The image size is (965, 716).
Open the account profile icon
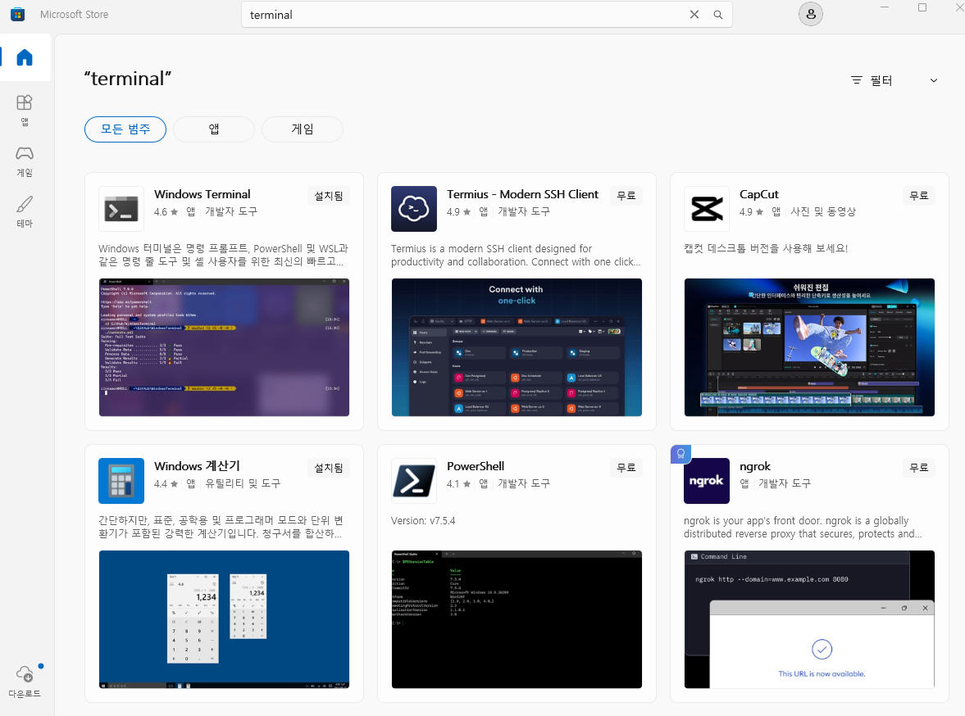810,14
